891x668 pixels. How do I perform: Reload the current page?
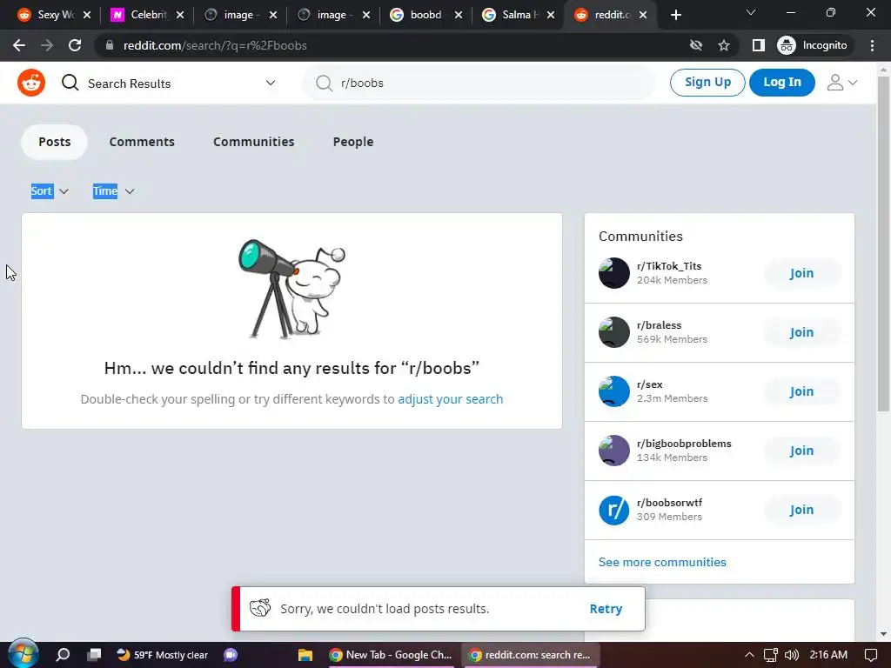75,45
